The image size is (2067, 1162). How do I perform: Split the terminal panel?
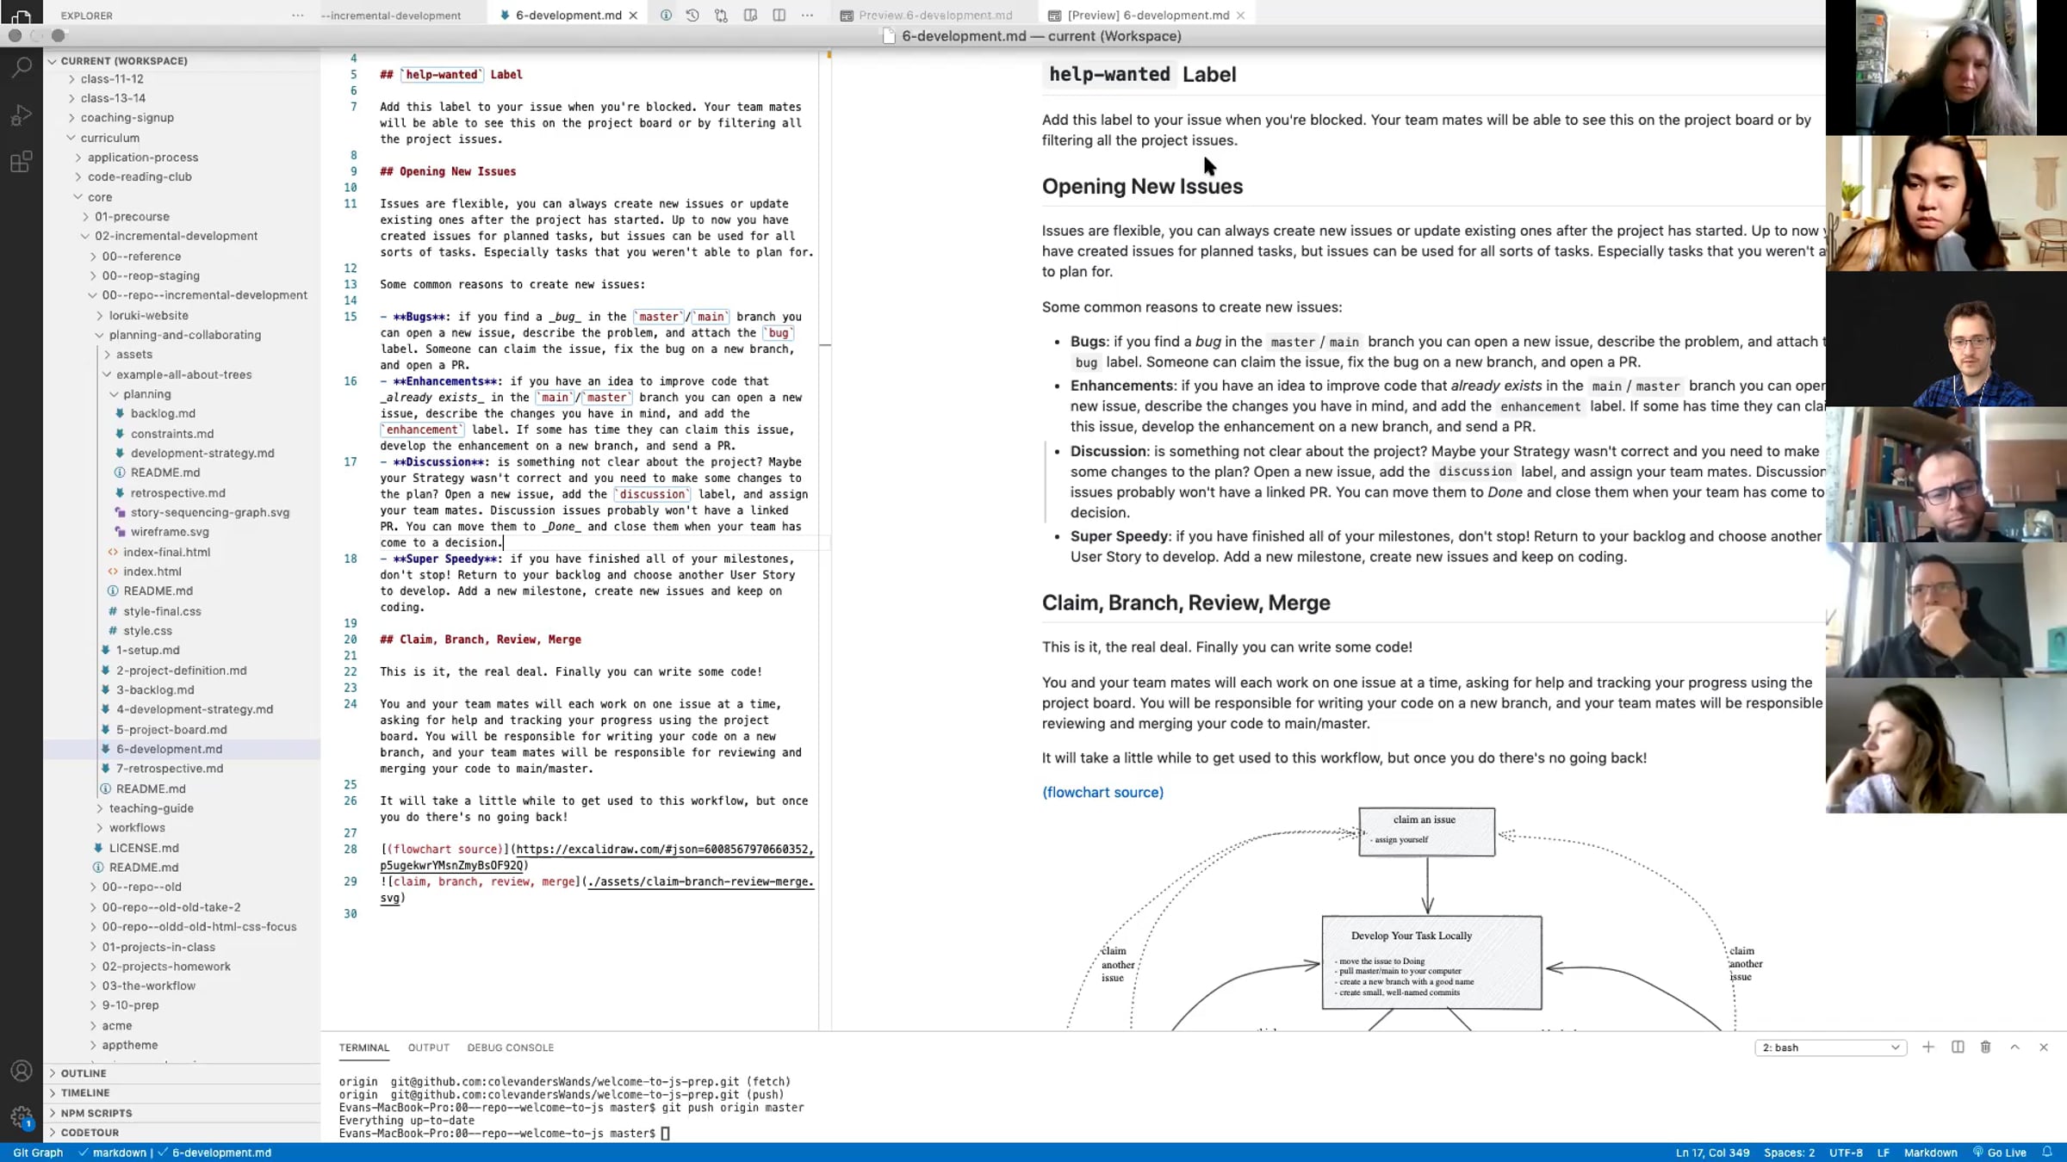pyautogui.click(x=1958, y=1048)
